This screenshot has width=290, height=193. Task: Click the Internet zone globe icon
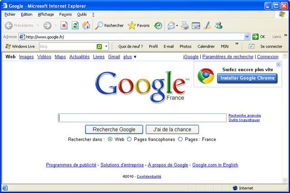pyautogui.click(x=235, y=188)
